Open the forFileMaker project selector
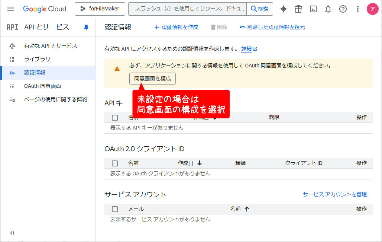 (x=100, y=9)
